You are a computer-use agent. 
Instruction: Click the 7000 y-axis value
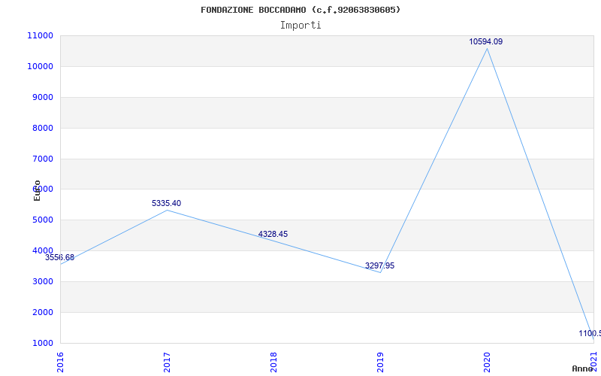[x=42, y=159]
